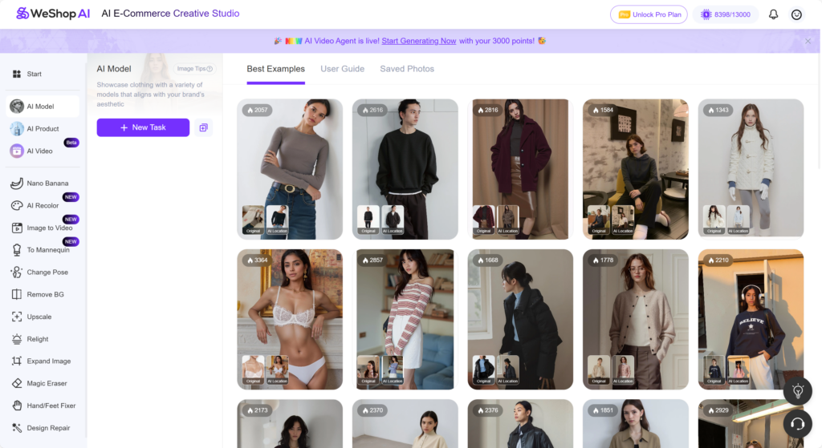This screenshot has height=448, width=822.
Task: Click the AI Model panel heading
Action: pos(114,69)
